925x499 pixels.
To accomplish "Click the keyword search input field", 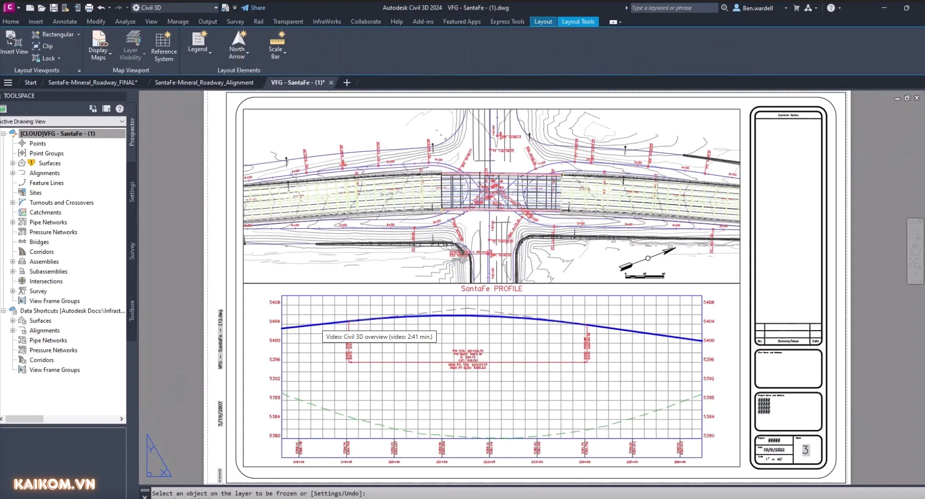I will (x=674, y=8).
